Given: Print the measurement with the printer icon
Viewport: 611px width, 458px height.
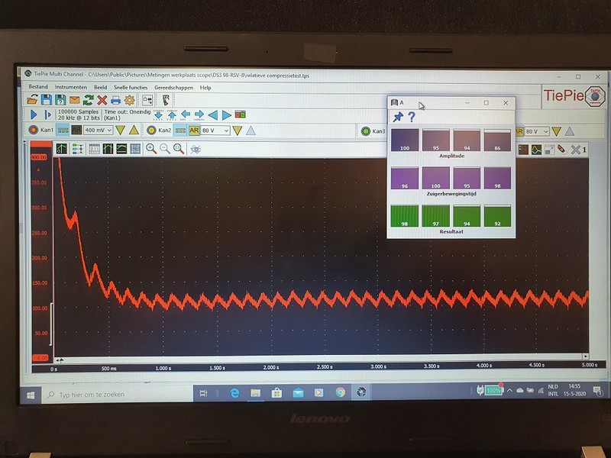Looking at the screenshot, I should click(116, 101).
